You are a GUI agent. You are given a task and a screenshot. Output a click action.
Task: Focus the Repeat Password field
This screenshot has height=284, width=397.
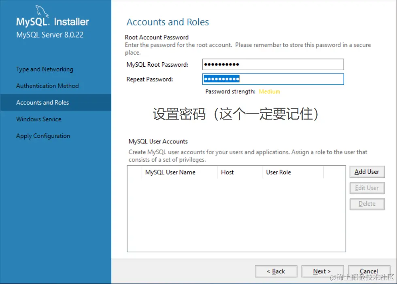click(273, 79)
